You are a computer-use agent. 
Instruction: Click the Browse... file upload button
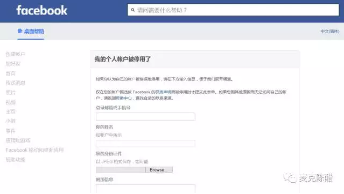pos(159,170)
